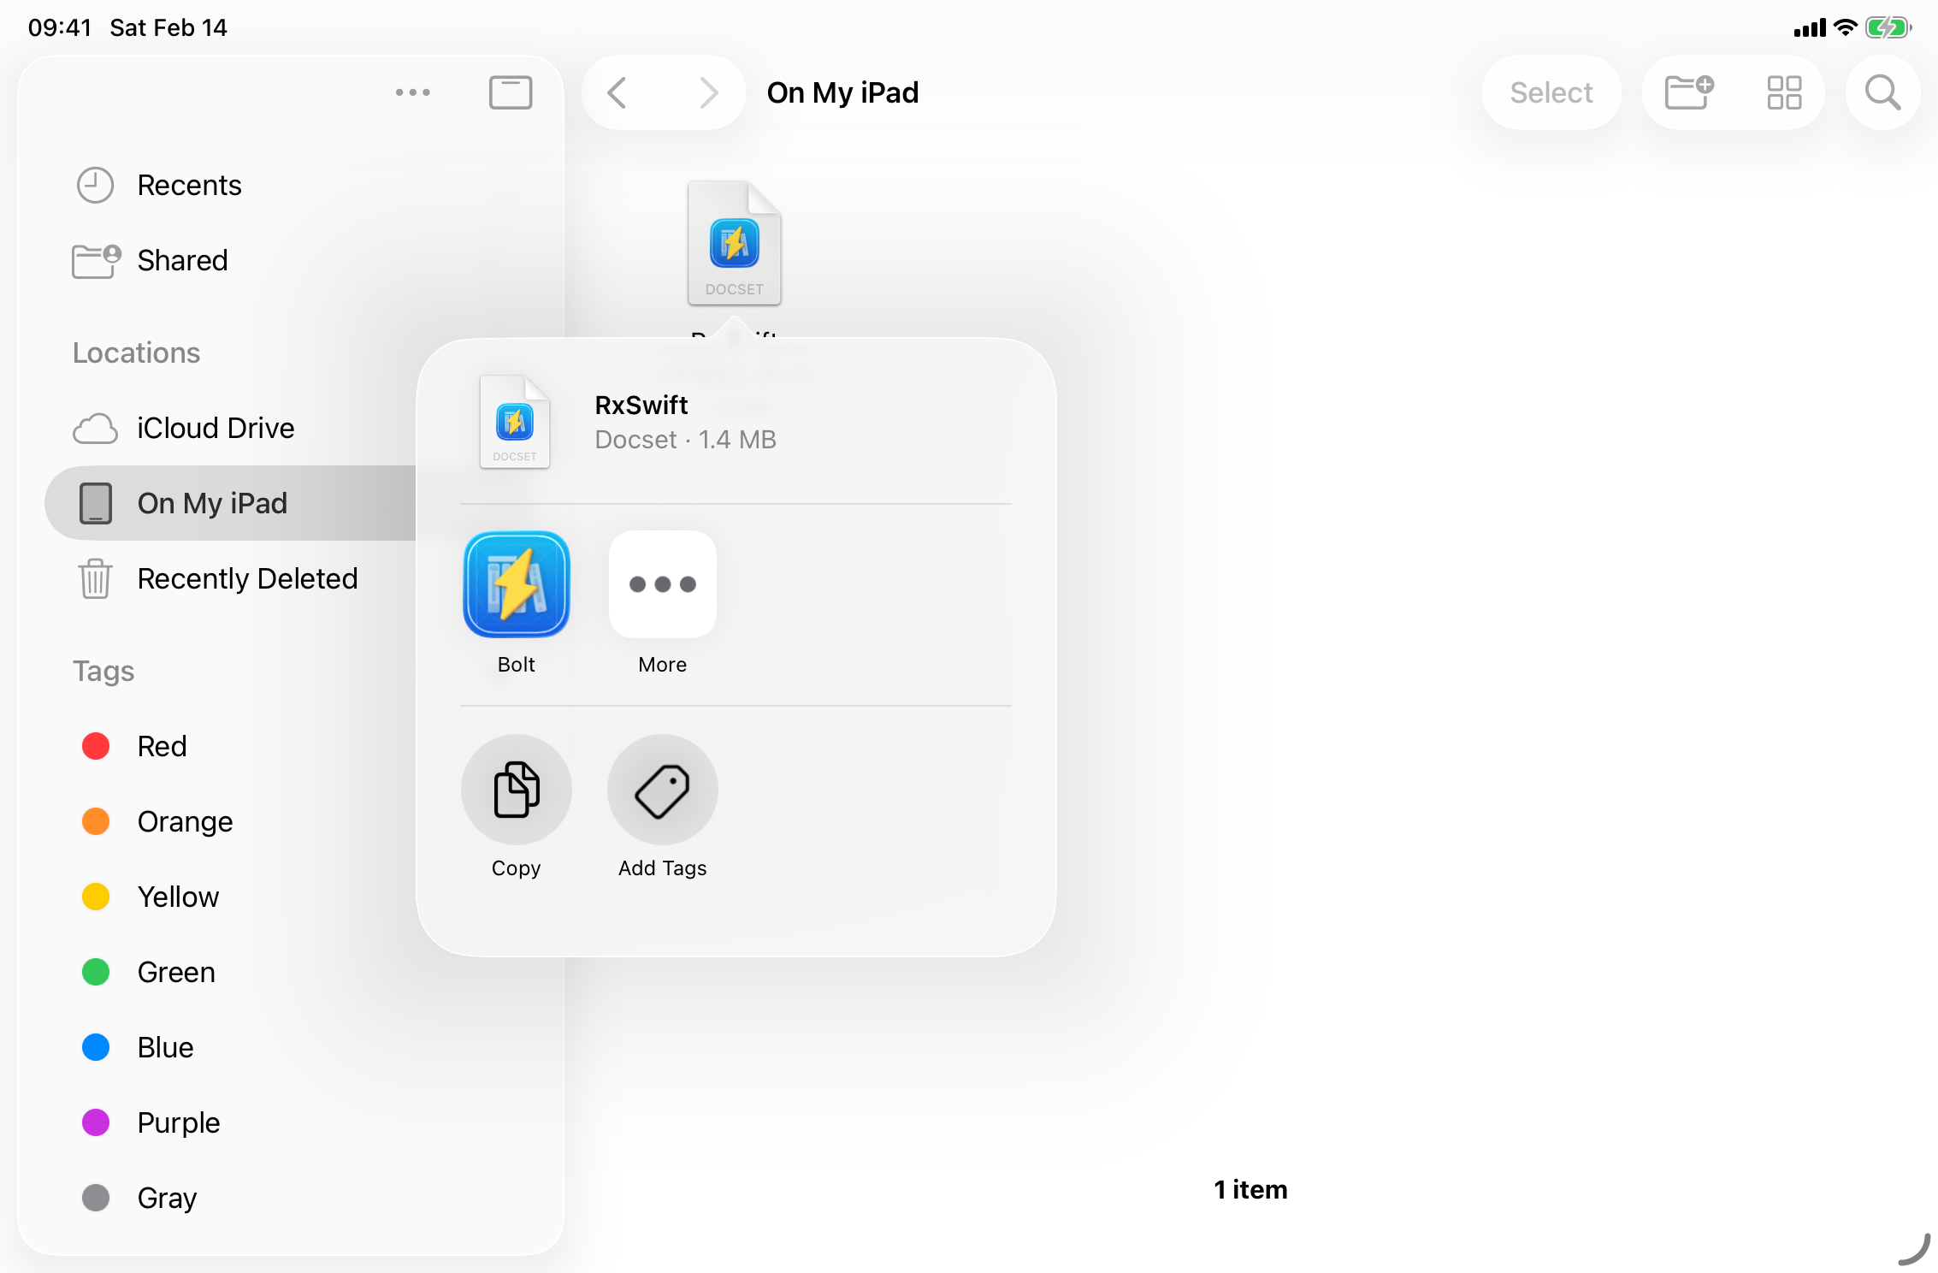Open the sidebar ellipsis menu
Image resolution: width=1938 pixels, height=1273 pixels.
pyautogui.click(x=413, y=92)
